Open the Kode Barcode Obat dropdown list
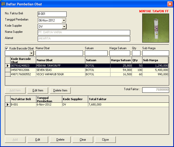 pos(32,53)
